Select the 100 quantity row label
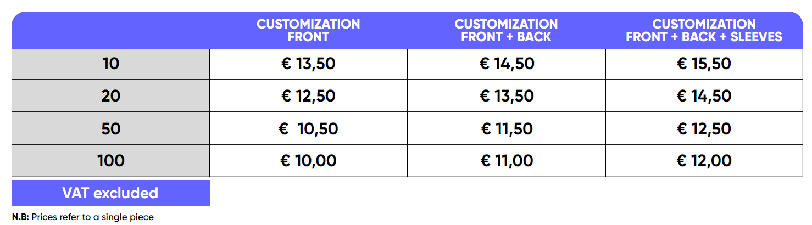 coord(110,161)
